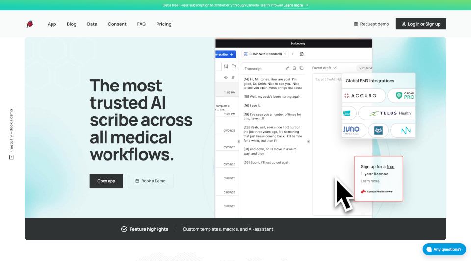Click Learn more in the 1-year license card
471x261 pixels.
pos(370,181)
